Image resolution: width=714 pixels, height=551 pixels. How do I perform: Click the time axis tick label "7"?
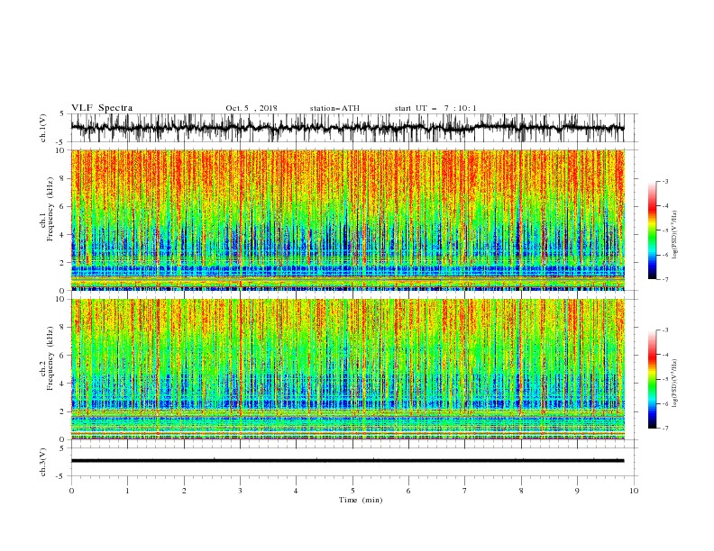click(465, 491)
